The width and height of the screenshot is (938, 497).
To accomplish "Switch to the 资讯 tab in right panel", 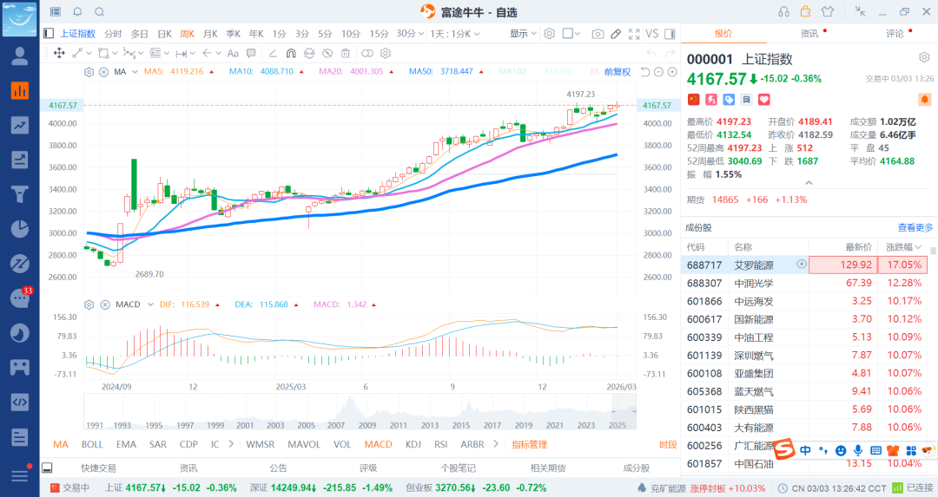I will (x=809, y=33).
